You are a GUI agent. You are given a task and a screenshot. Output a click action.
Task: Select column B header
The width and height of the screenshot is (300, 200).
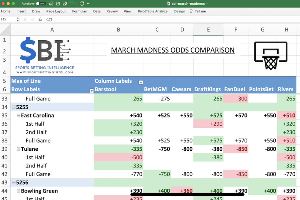point(118,30)
